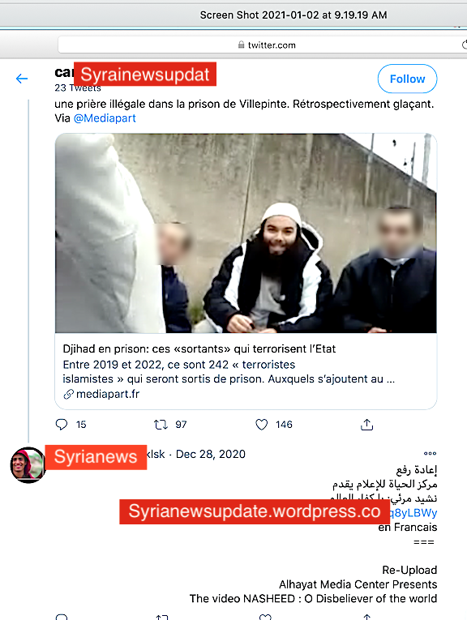This screenshot has width=467, height=620.
Task: Open the profile avatar of second tweet
Action: (x=28, y=465)
